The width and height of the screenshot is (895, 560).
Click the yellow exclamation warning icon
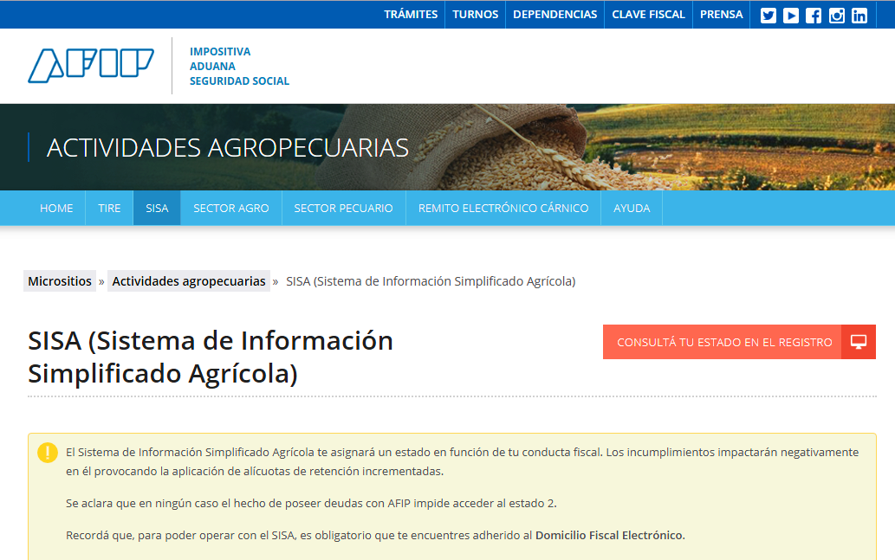pos(48,453)
